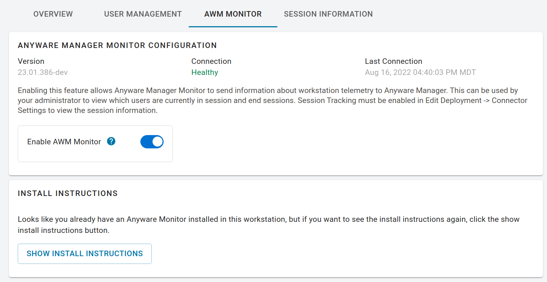This screenshot has width=547, height=282.
Task: Click the Show Install Instructions button
Action: coord(85,254)
